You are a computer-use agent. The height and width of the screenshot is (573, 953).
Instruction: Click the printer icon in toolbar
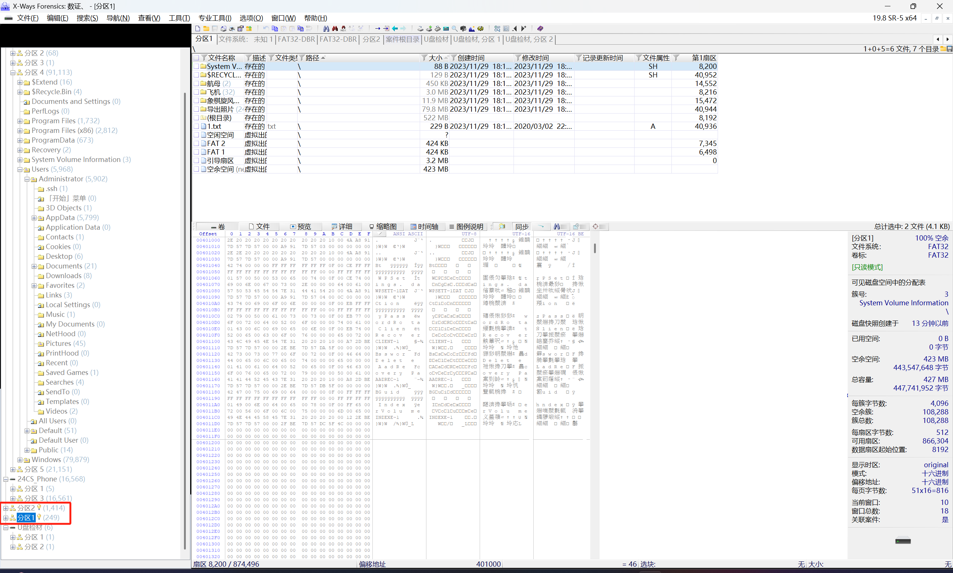[232, 29]
